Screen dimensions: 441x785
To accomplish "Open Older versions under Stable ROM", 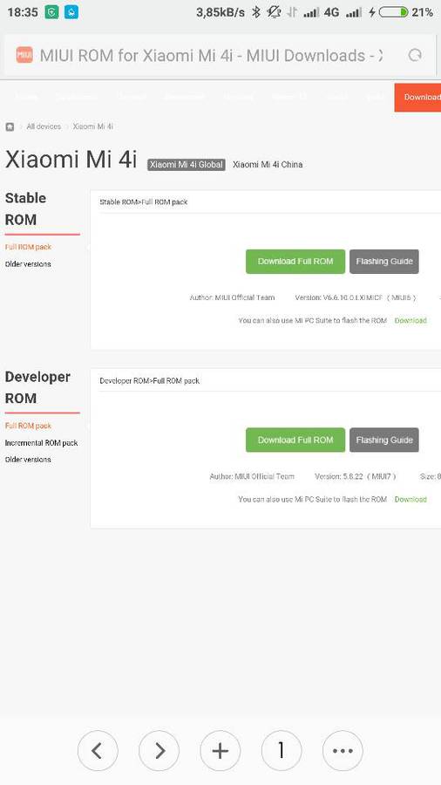I will click(28, 263).
